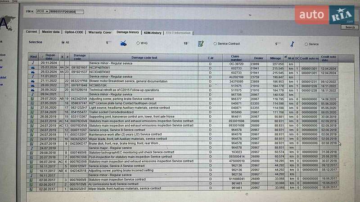360x202 pixels.
Task: Click the car icon in the 25.03.2024 row
Action: (x=33, y=67)
